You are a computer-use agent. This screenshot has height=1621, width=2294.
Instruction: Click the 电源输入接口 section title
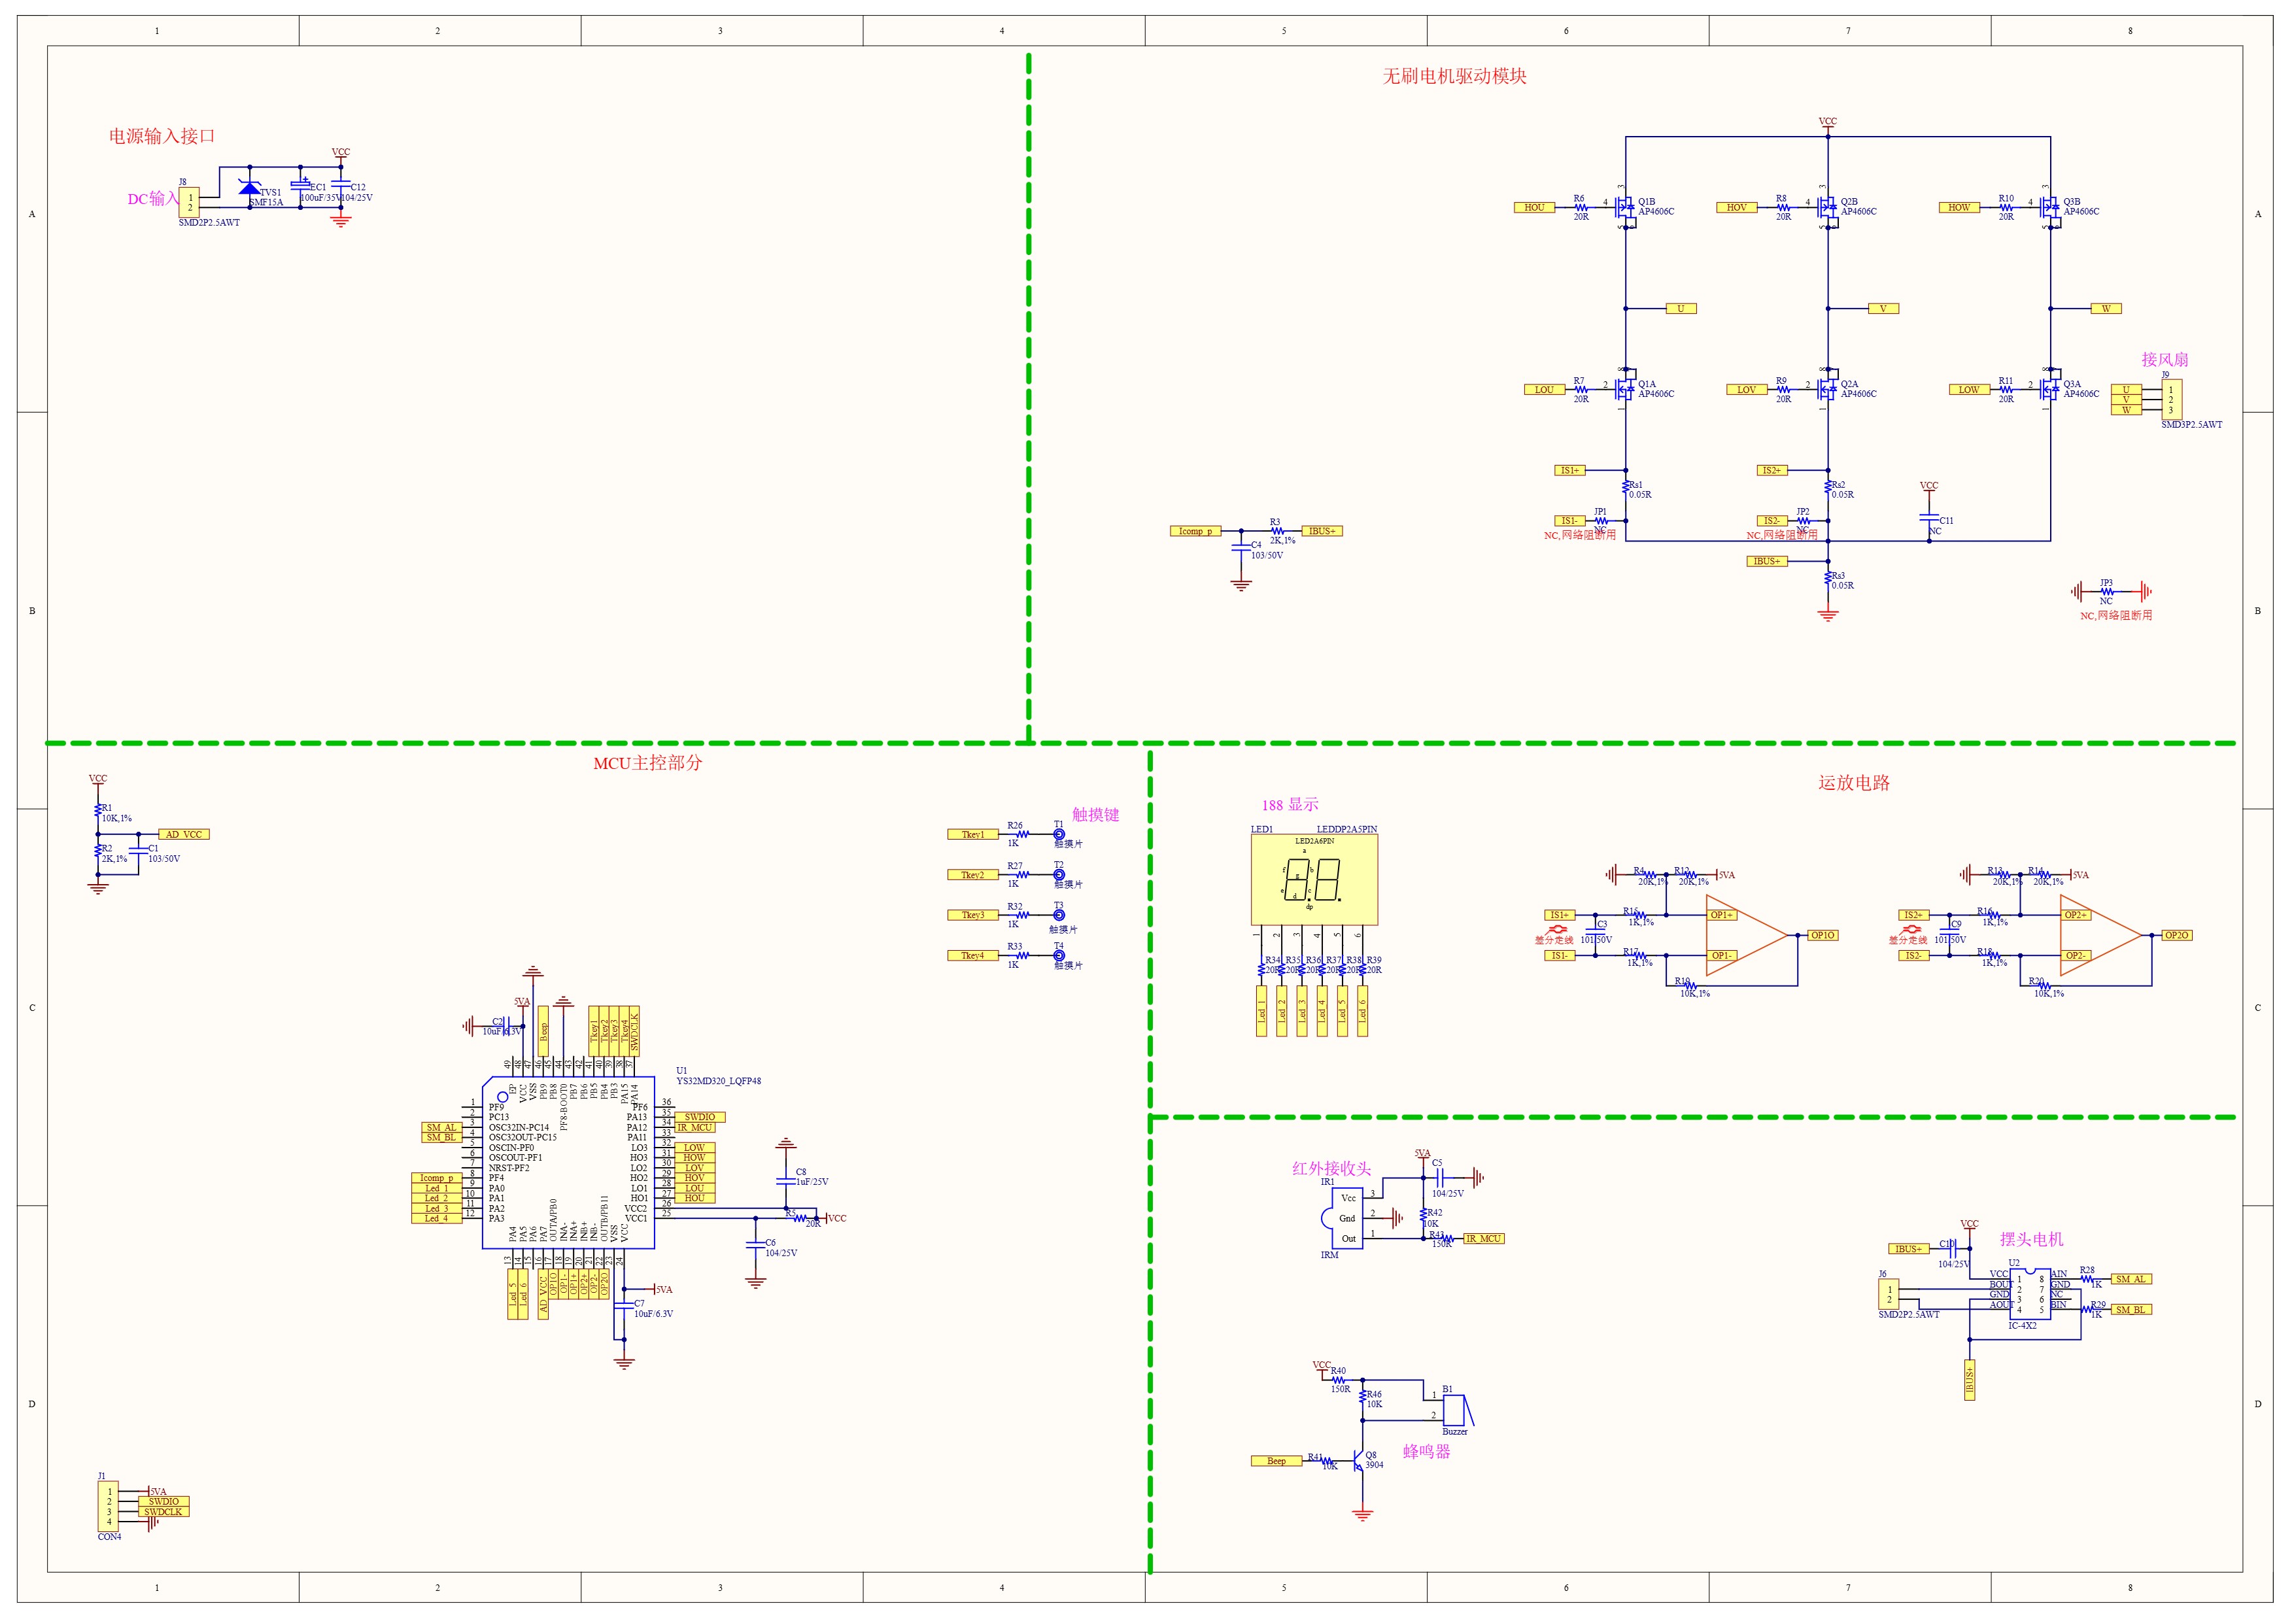(162, 136)
